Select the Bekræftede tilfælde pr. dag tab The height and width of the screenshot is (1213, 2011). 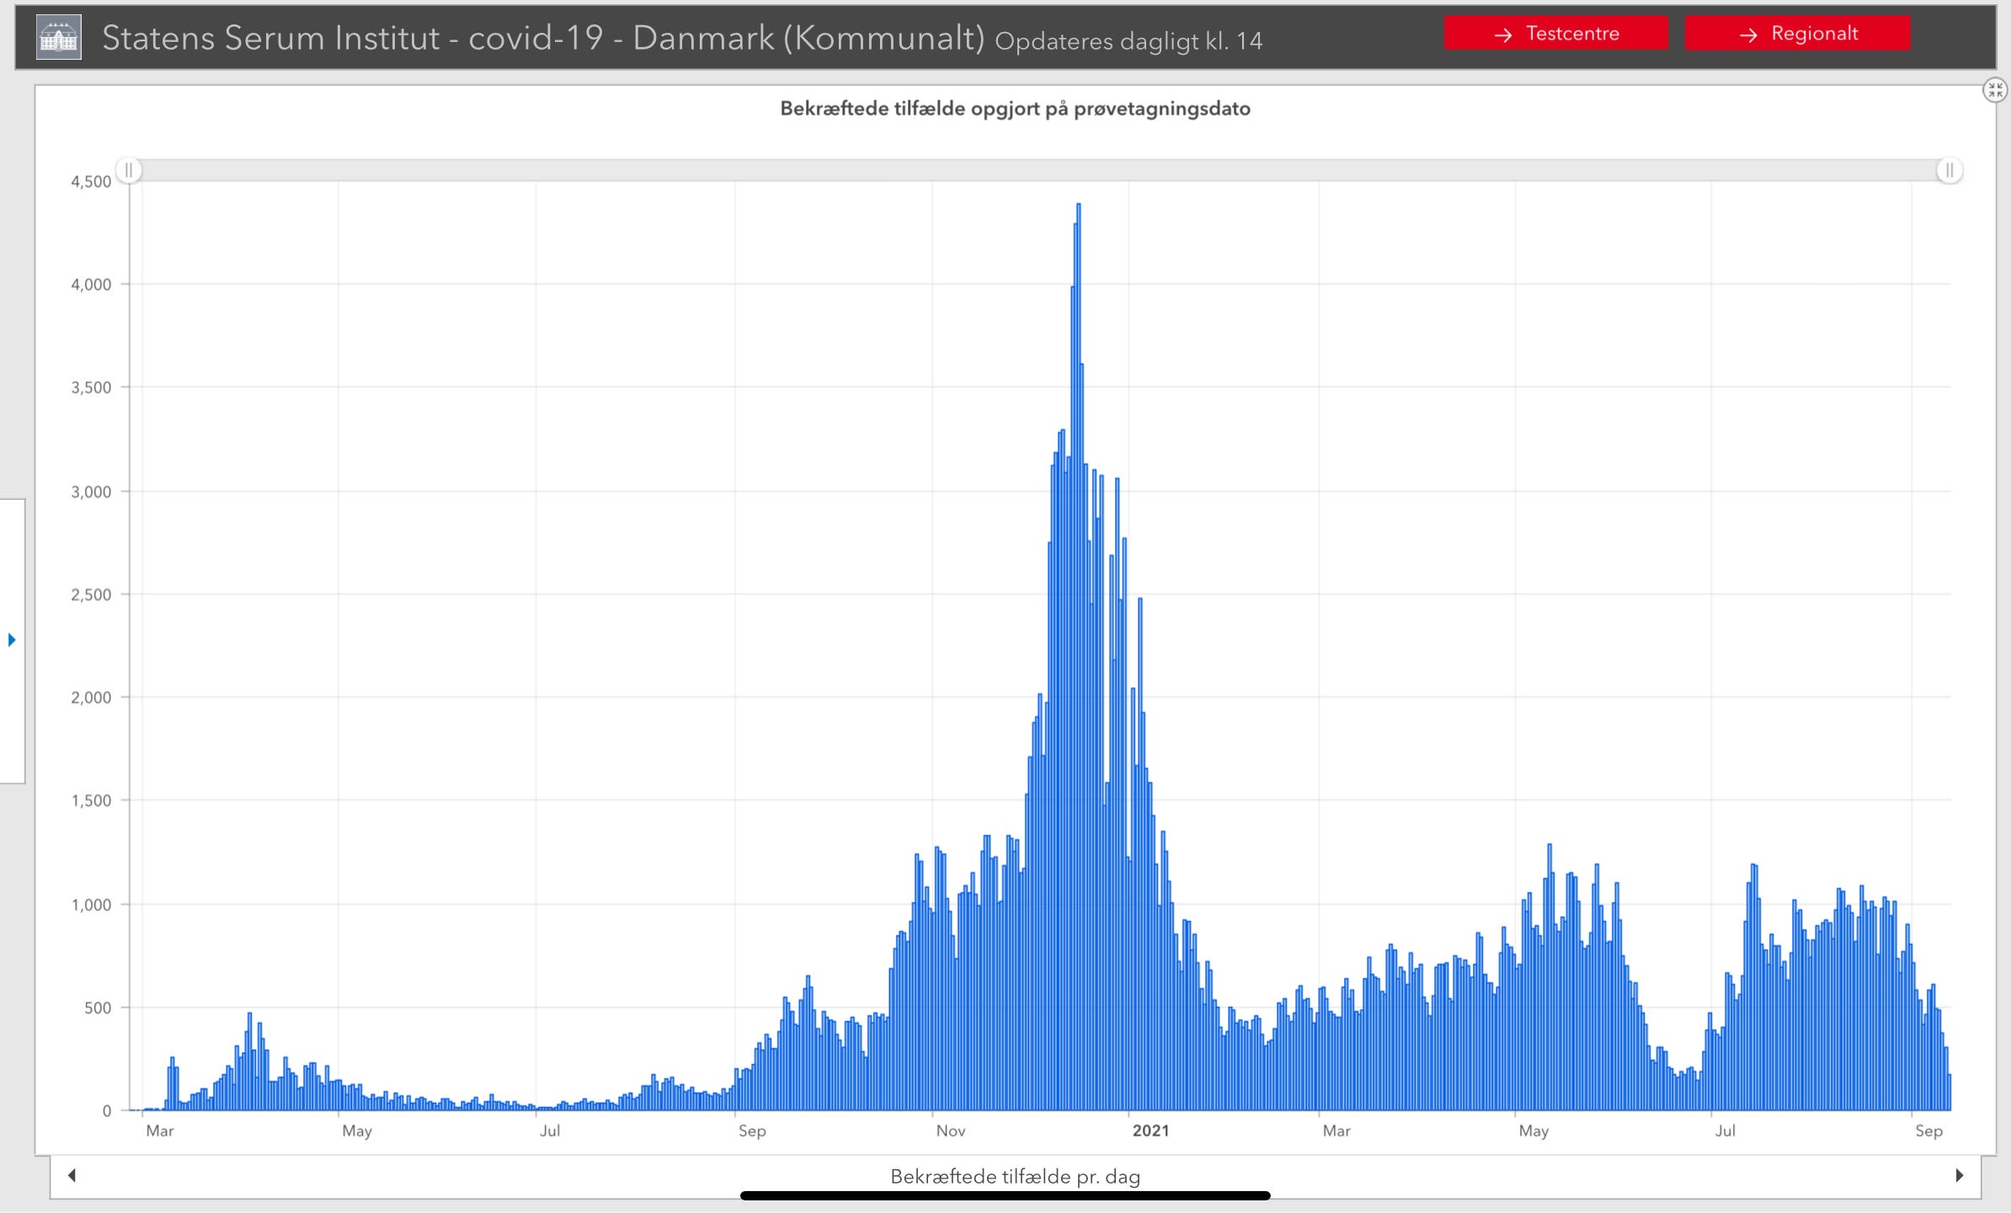[x=1015, y=1176]
